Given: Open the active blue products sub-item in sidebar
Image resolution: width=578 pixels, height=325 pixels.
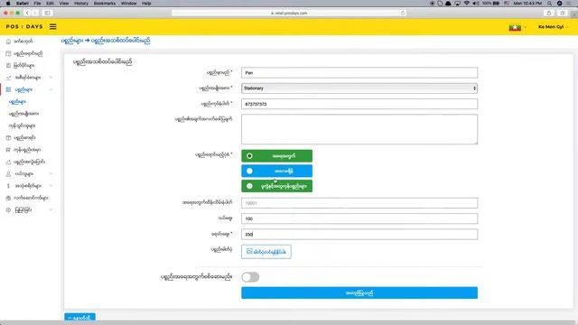Looking at the screenshot, I should click(17, 102).
